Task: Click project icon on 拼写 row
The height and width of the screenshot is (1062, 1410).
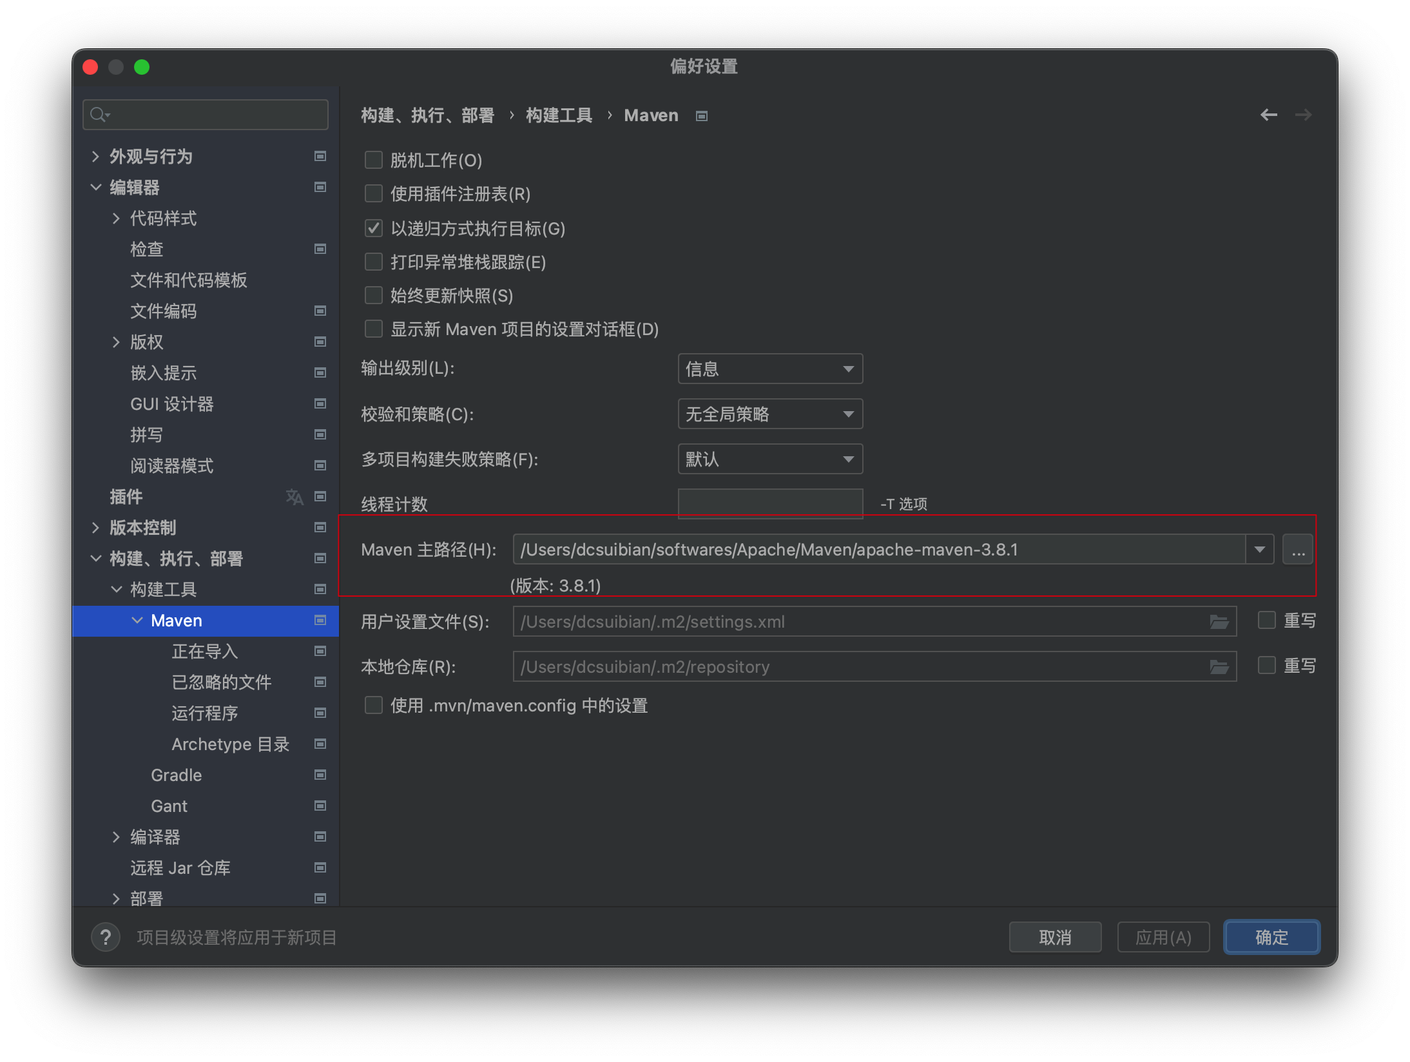Action: click(x=320, y=434)
